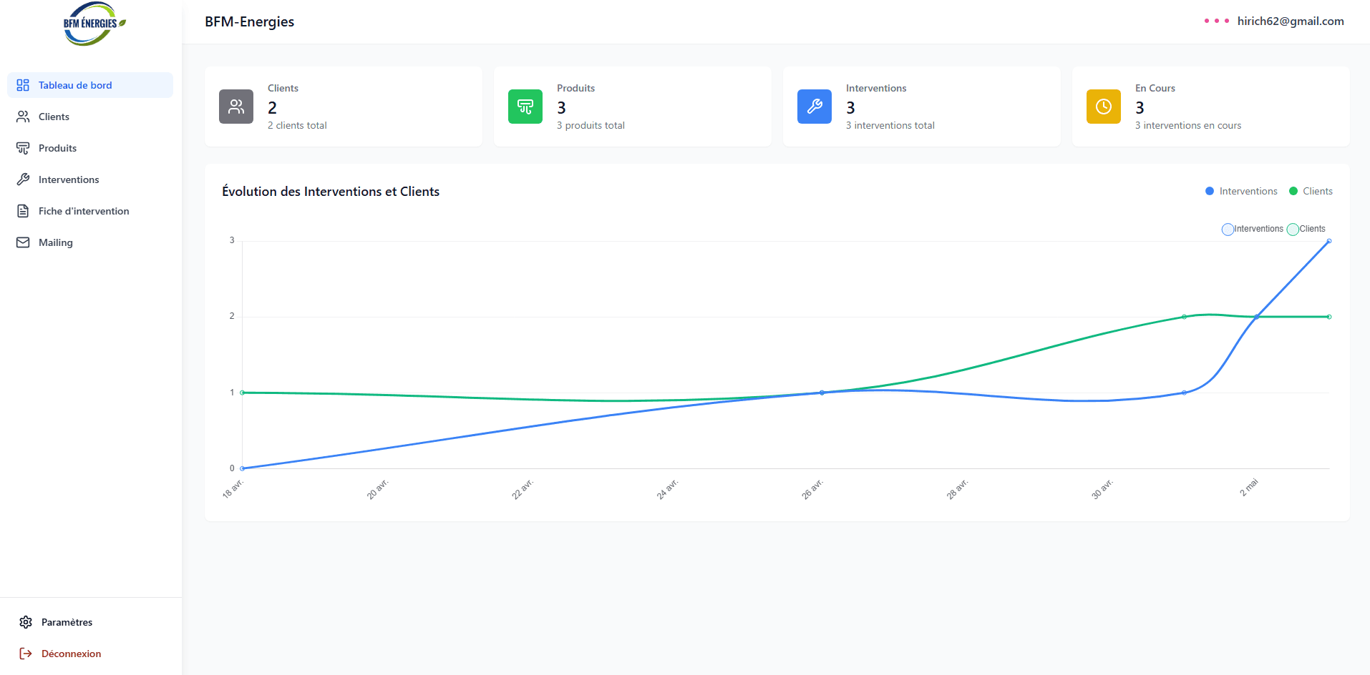Open Clients from the sidebar
Screen dimensions: 1370x675
[54, 117]
